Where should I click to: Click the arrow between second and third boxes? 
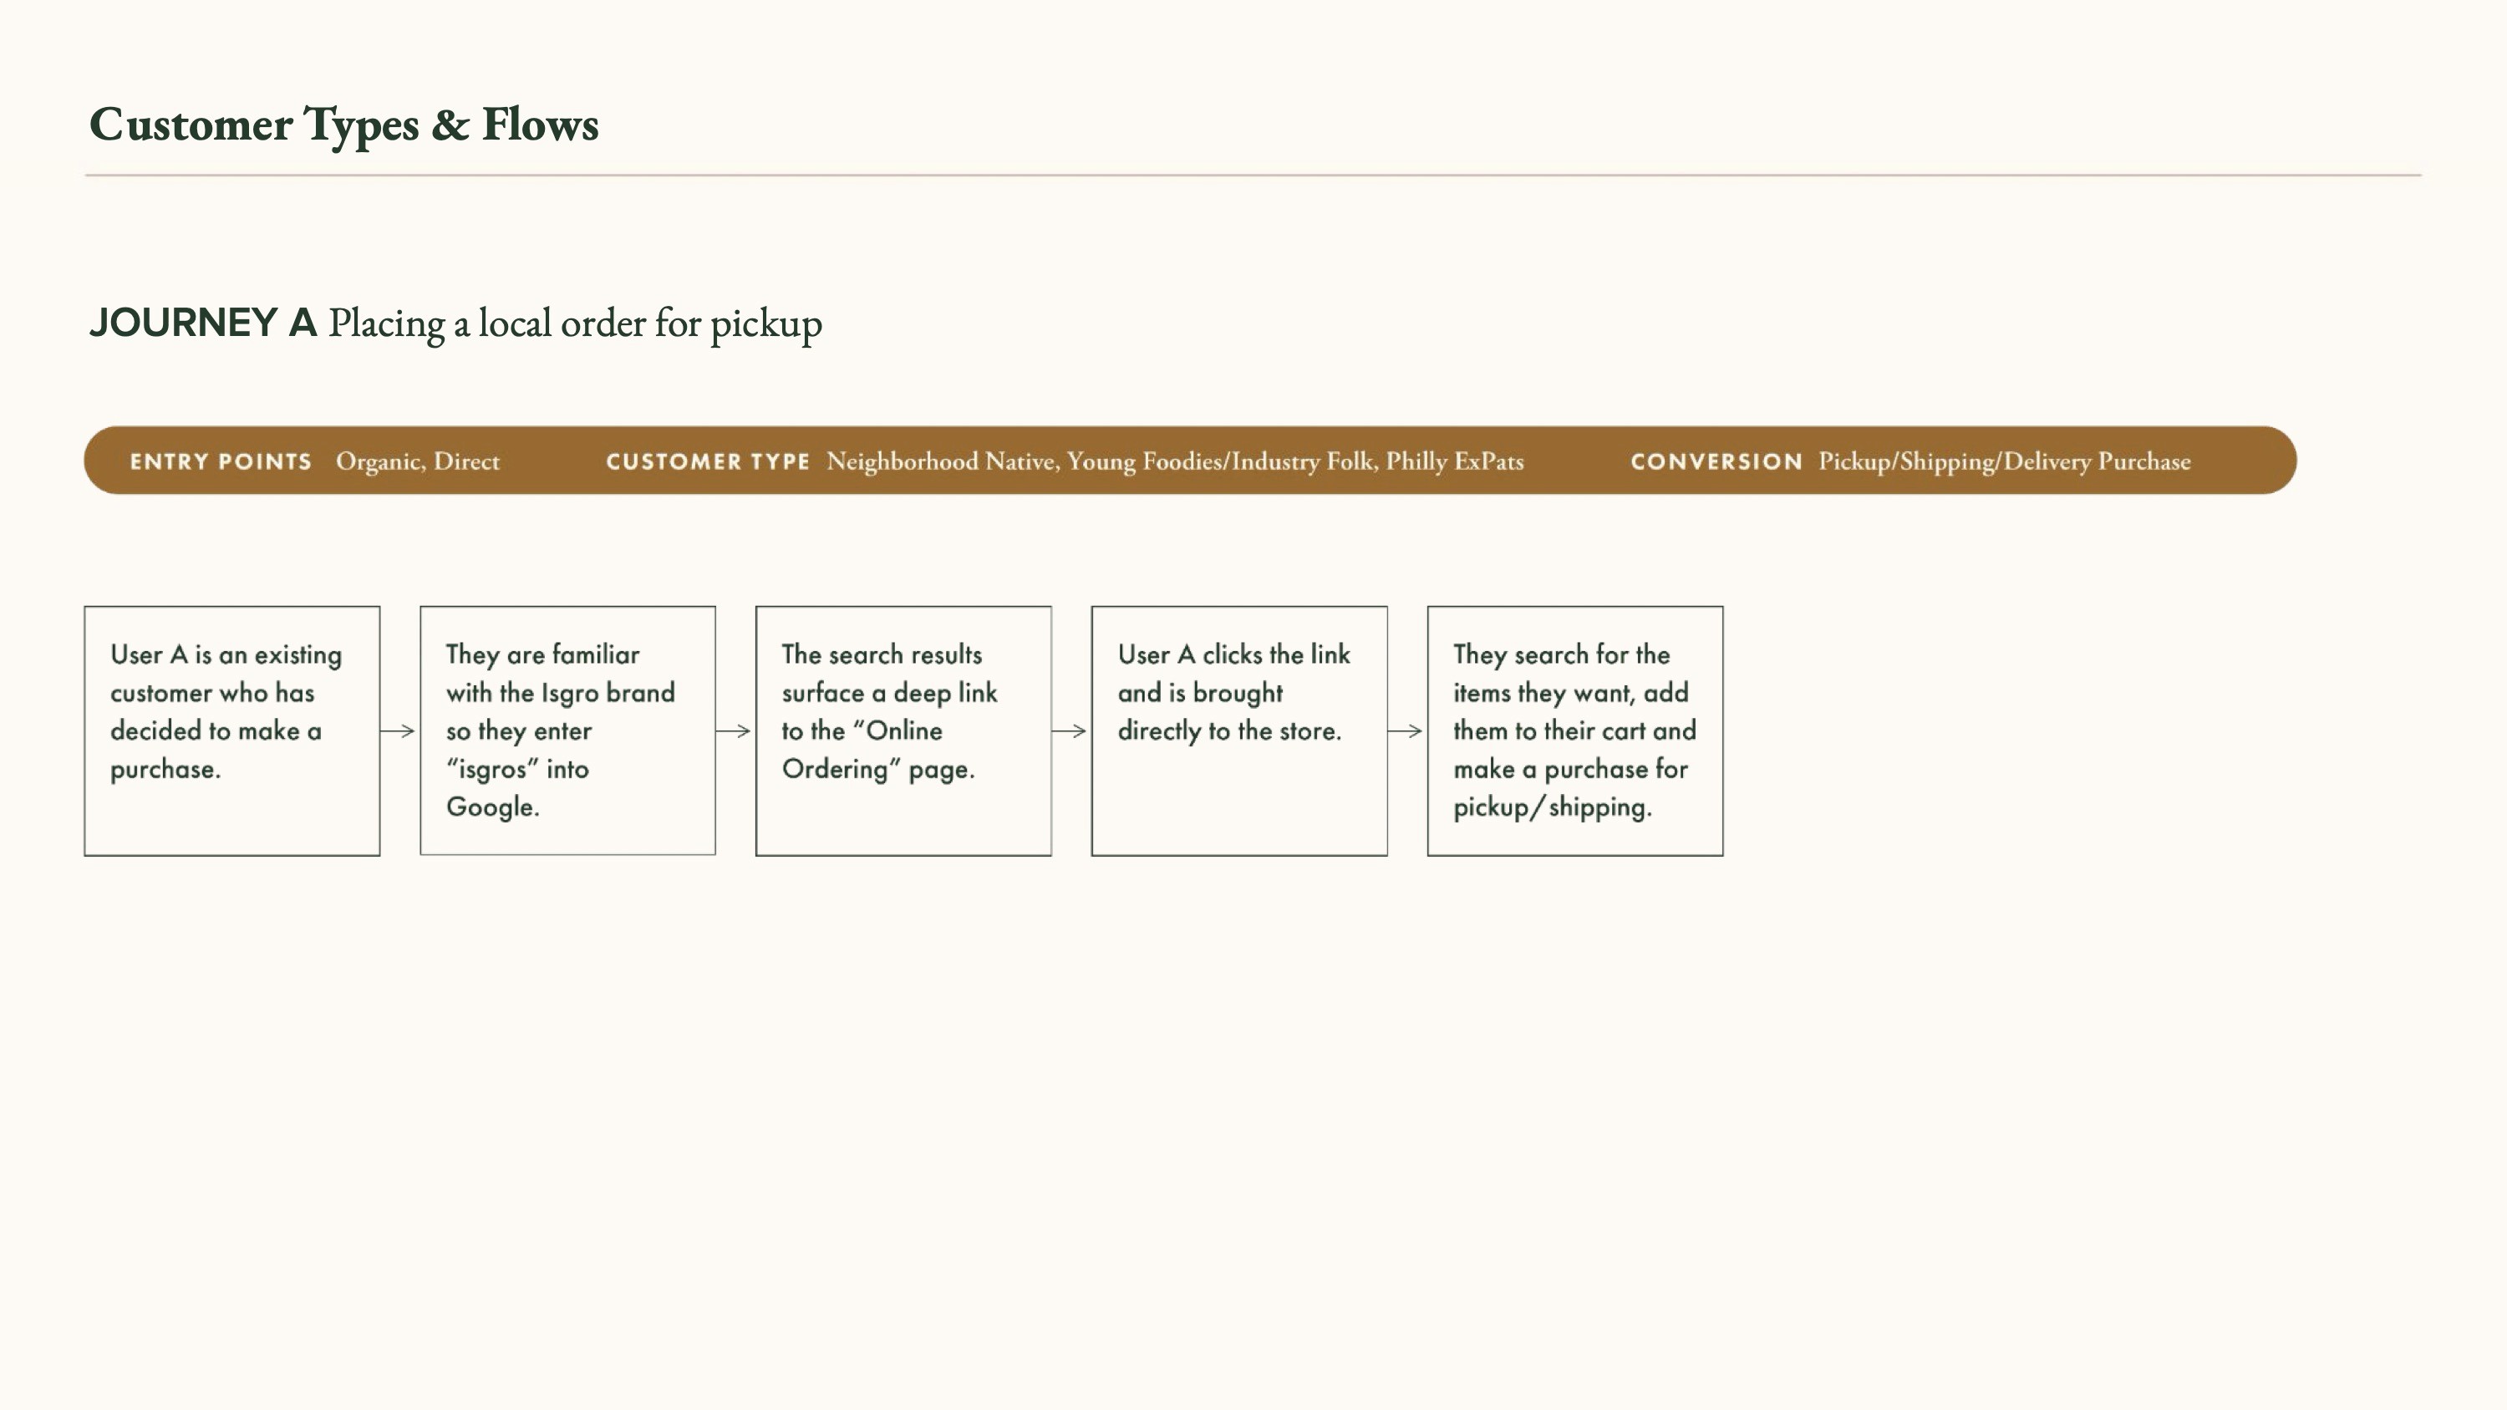(x=734, y=730)
